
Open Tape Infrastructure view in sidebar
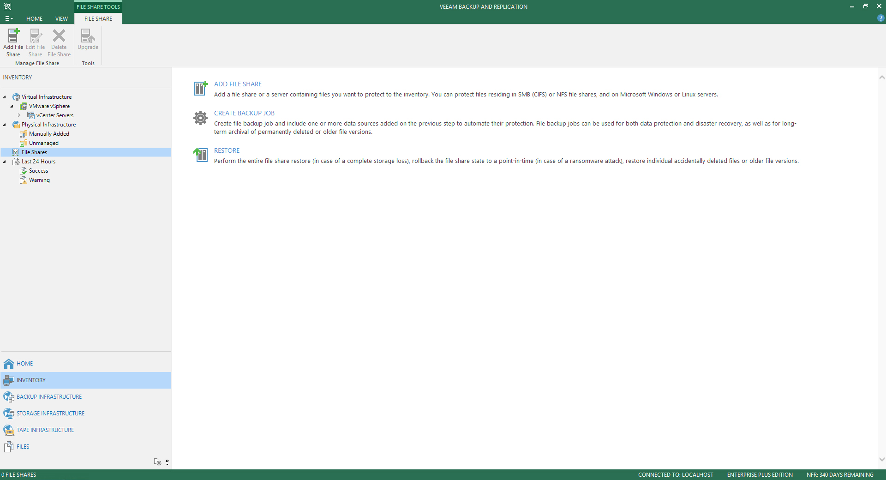[45, 430]
